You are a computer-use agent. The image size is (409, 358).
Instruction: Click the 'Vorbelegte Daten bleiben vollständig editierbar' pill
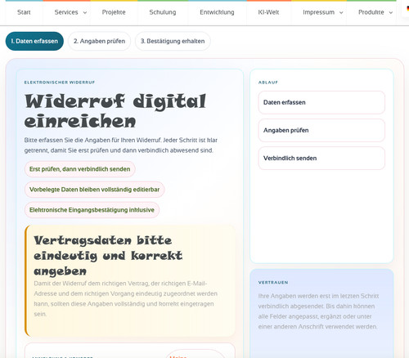tap(94, 190)
